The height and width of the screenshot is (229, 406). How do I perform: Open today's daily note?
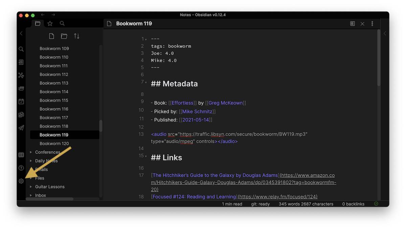click(21, 101)
